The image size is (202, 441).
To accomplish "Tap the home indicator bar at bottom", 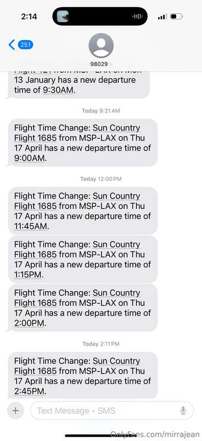I will [101, 435].
